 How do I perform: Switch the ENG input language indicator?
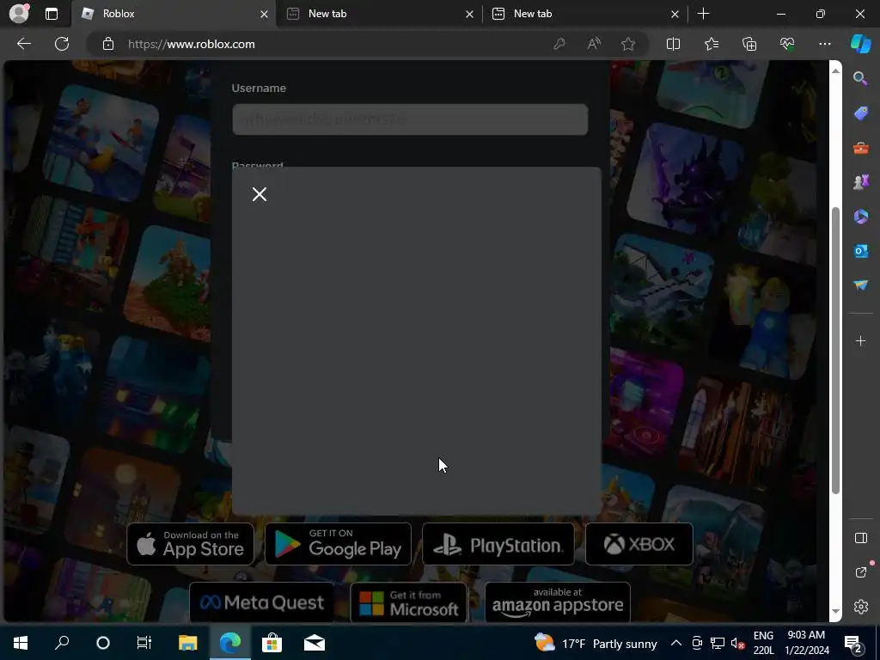tap(763, 643)
